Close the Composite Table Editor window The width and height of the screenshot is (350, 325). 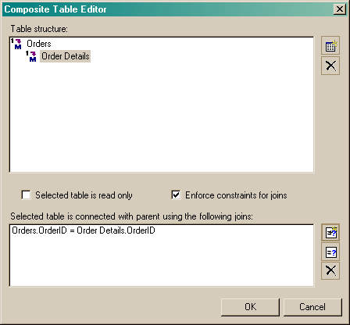(x=340, y=9)
